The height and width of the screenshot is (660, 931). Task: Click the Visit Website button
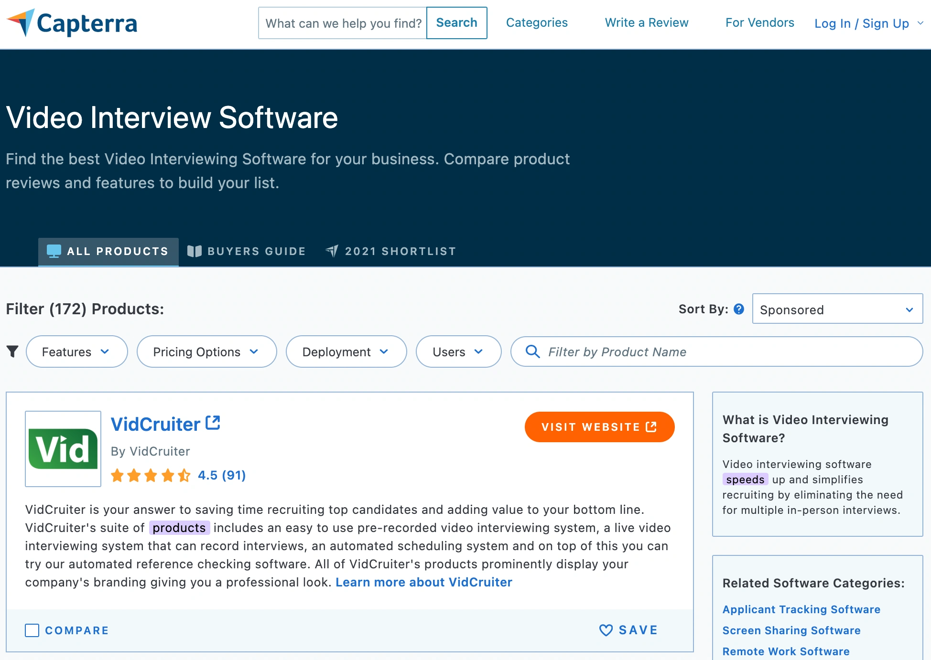tap(600, 427)
